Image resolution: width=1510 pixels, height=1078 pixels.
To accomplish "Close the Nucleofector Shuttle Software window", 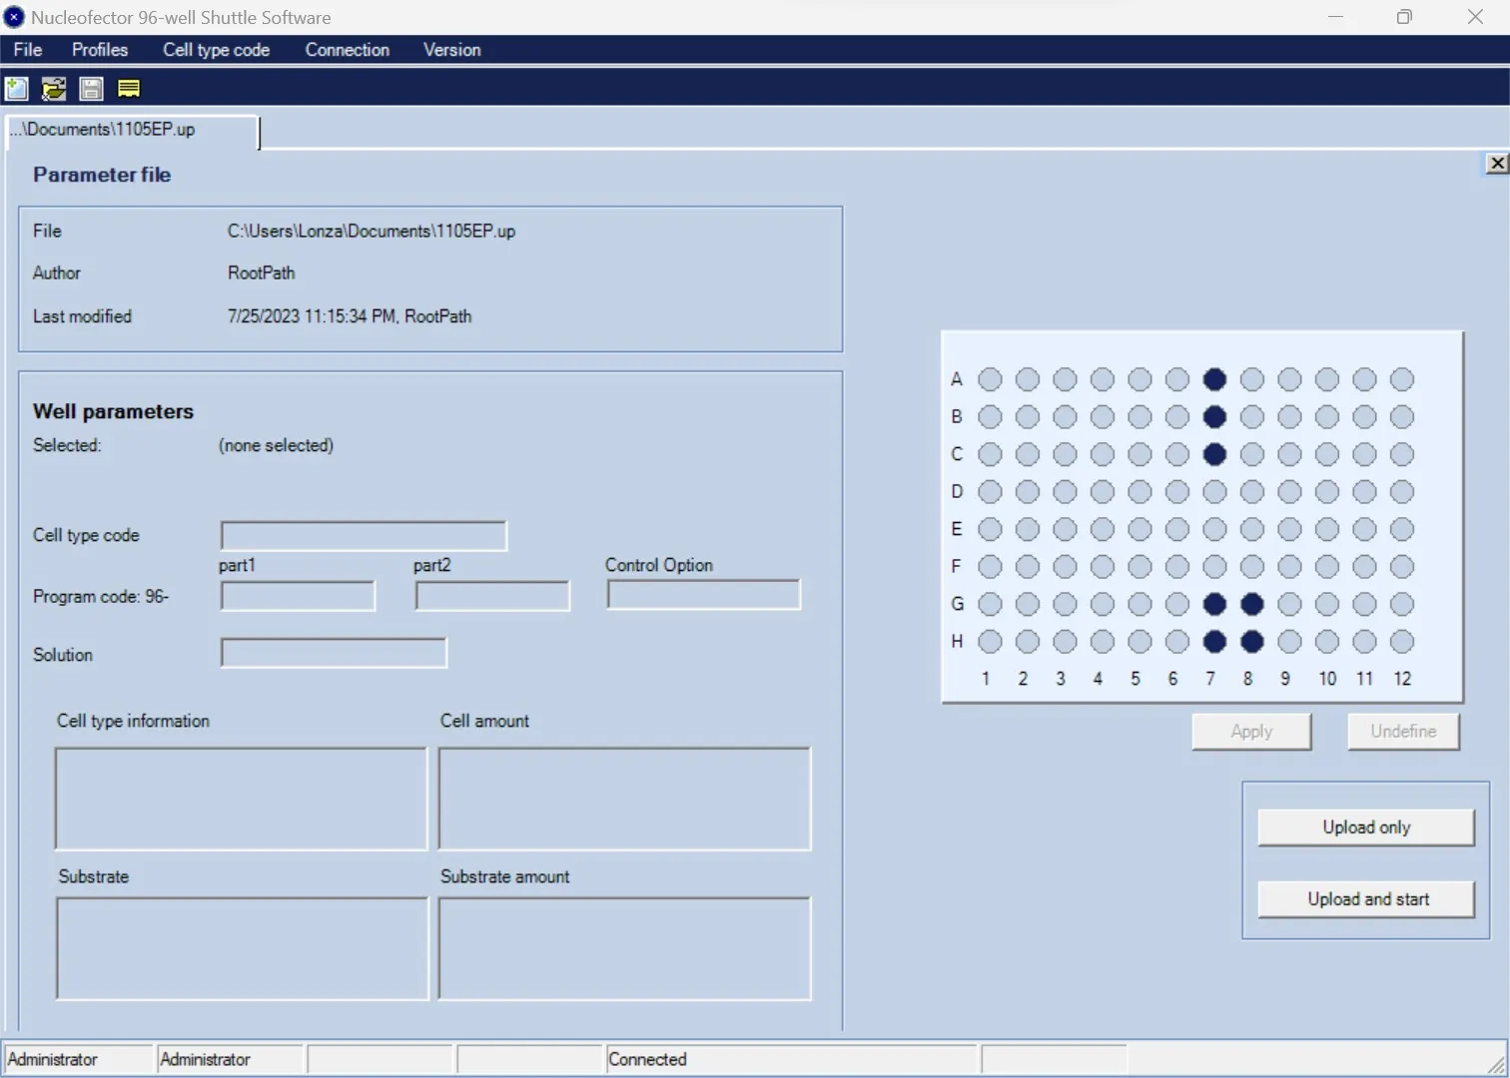I will tap(1475, 17).
